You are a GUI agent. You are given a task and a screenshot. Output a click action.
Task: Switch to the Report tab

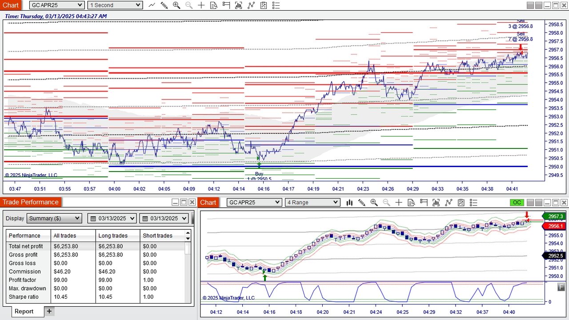pos(24,311)
